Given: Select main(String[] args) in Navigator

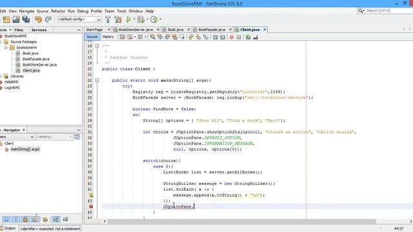Looking at the screenshot, I should pos(25,149).
